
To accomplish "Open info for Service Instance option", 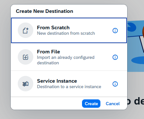I will tap(115, 84).
